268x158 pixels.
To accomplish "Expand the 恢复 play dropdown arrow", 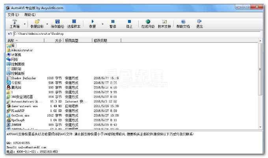I will point(102,24).
